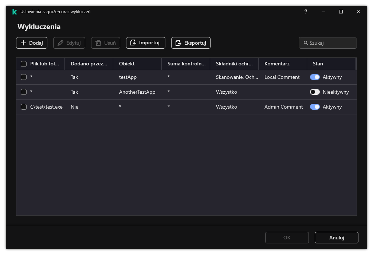Sort by the Stan column header

[x=318, y=64]
